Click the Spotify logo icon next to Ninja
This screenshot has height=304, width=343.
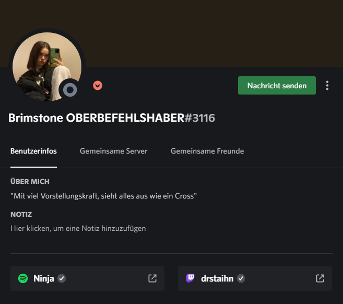coord(23,278)
